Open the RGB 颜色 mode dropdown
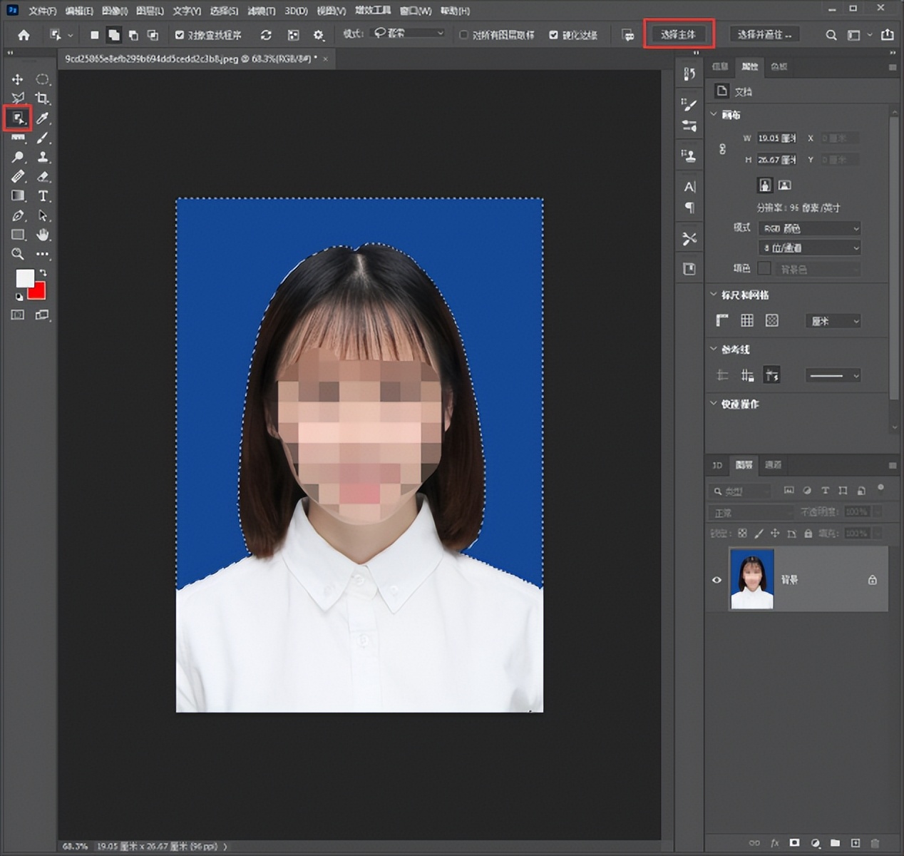904x856 pixels. coord(809,228)
